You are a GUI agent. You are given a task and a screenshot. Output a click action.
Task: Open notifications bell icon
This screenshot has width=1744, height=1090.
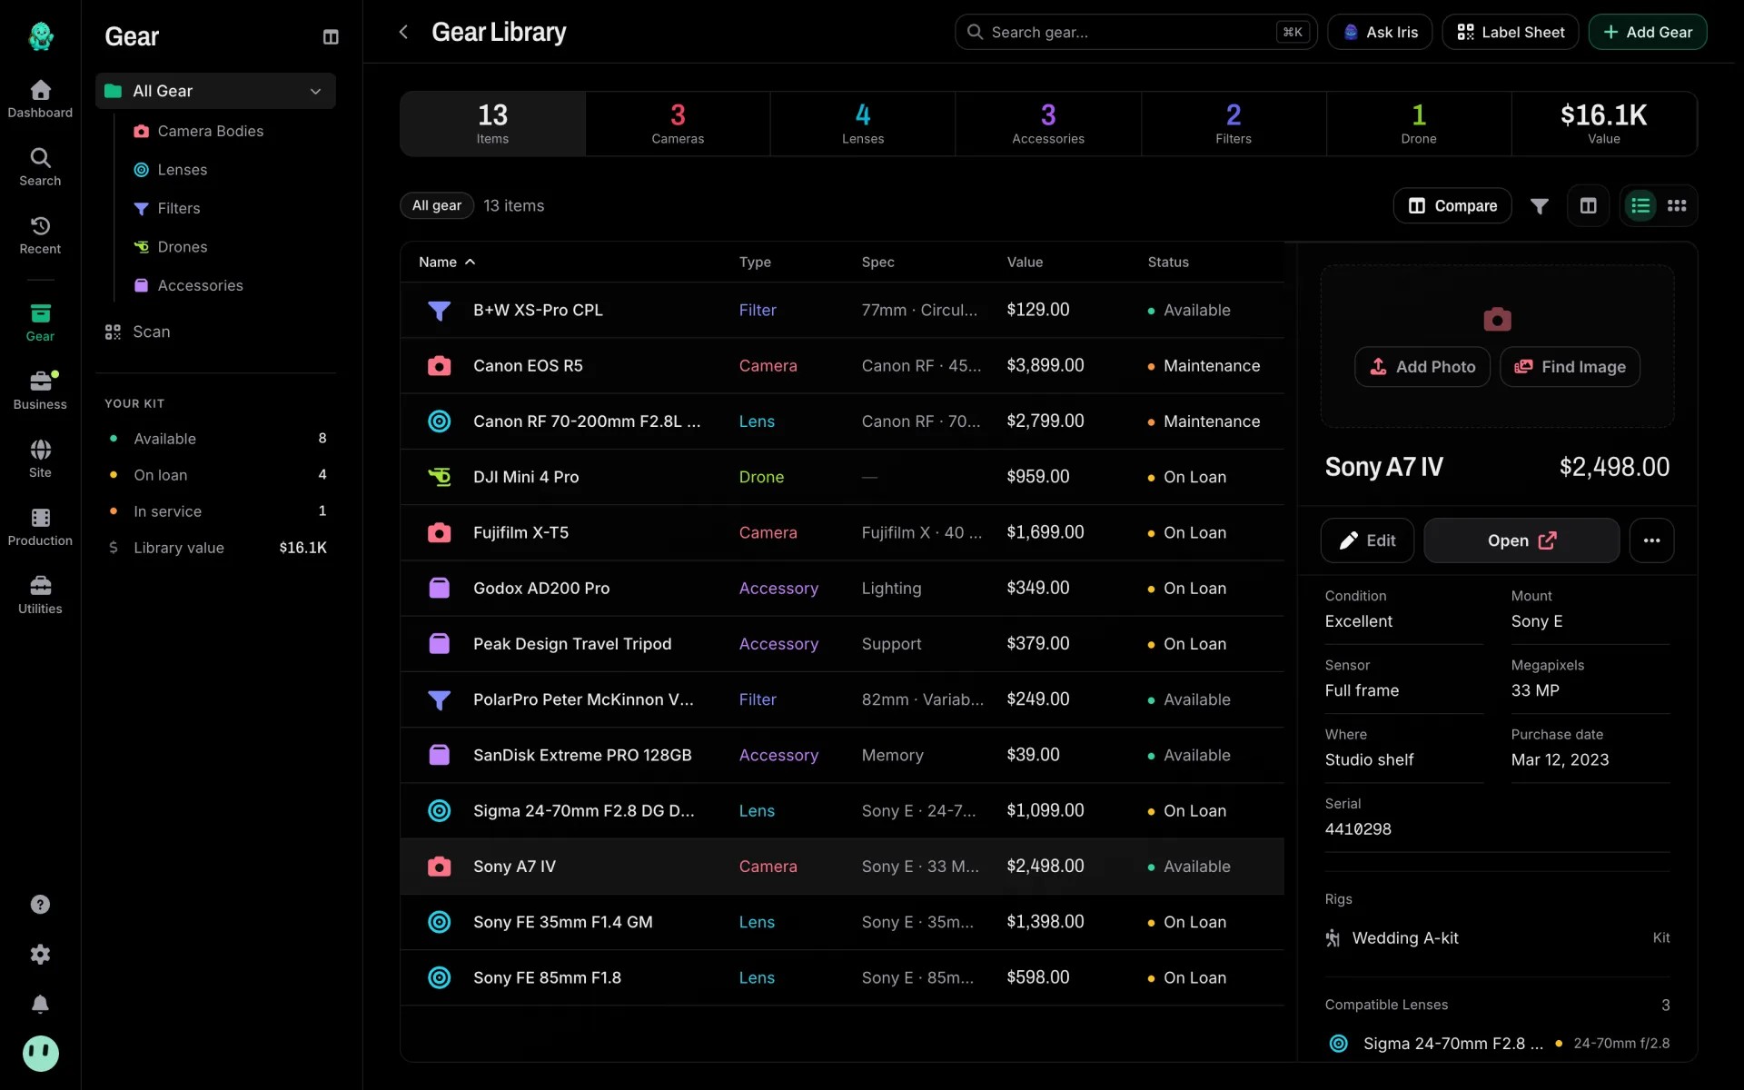click(x=40, y=1004)
